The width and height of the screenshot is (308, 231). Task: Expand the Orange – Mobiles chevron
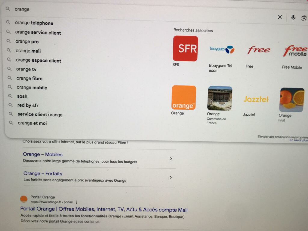(x=171, y=159)
